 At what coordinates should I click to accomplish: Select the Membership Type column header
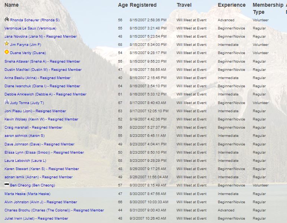[x=268, y=9]
